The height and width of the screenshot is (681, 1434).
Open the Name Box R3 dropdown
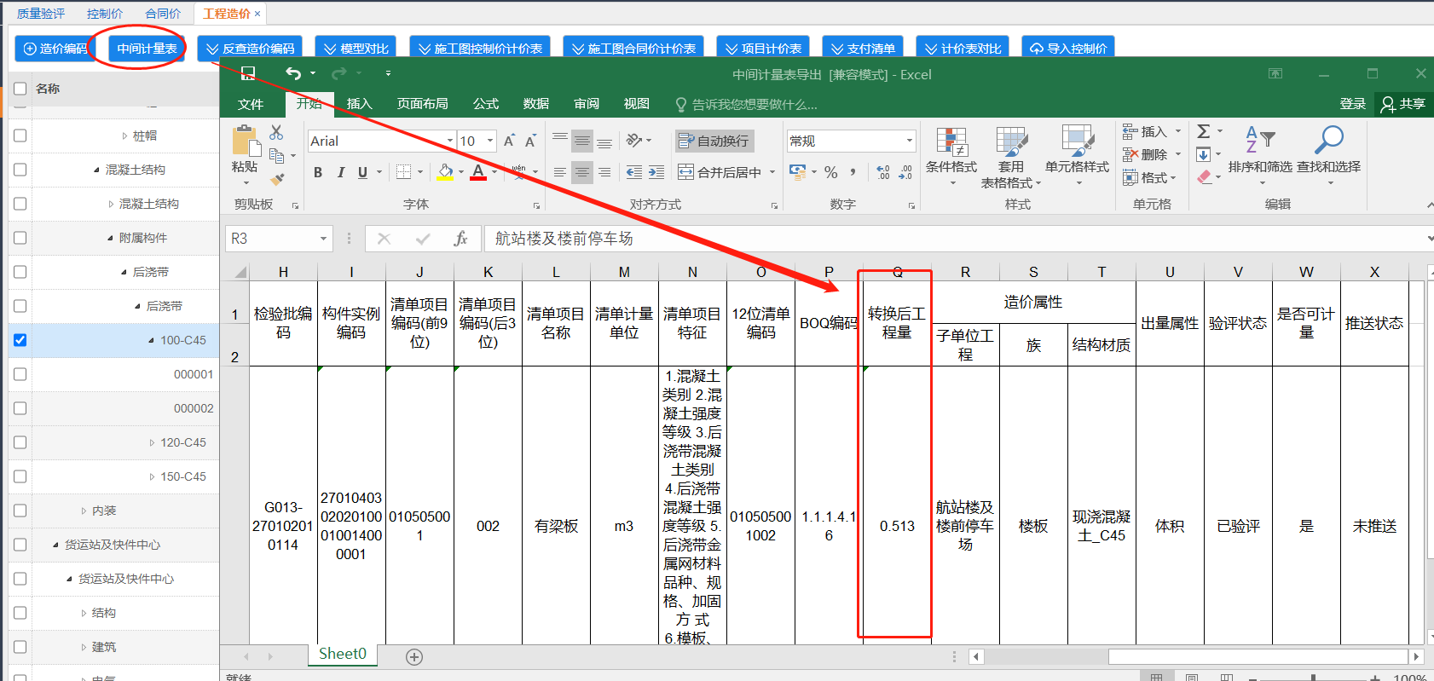tap(323, 239)
